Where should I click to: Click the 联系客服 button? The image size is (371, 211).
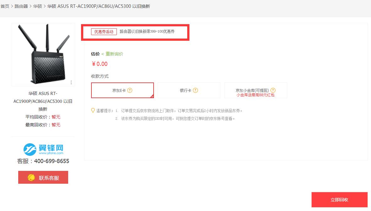click(43, 177)
